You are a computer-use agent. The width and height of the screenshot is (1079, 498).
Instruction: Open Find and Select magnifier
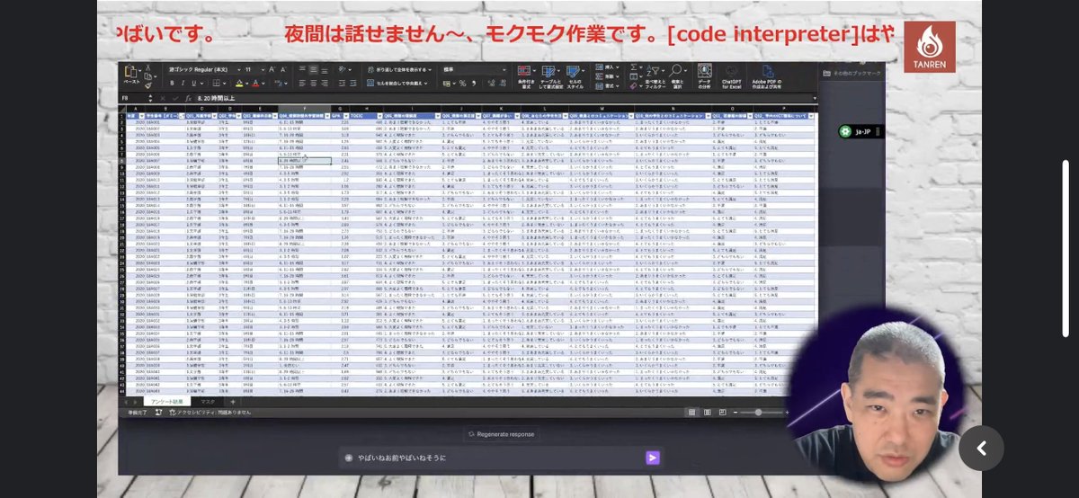click(x=677, y=77)
